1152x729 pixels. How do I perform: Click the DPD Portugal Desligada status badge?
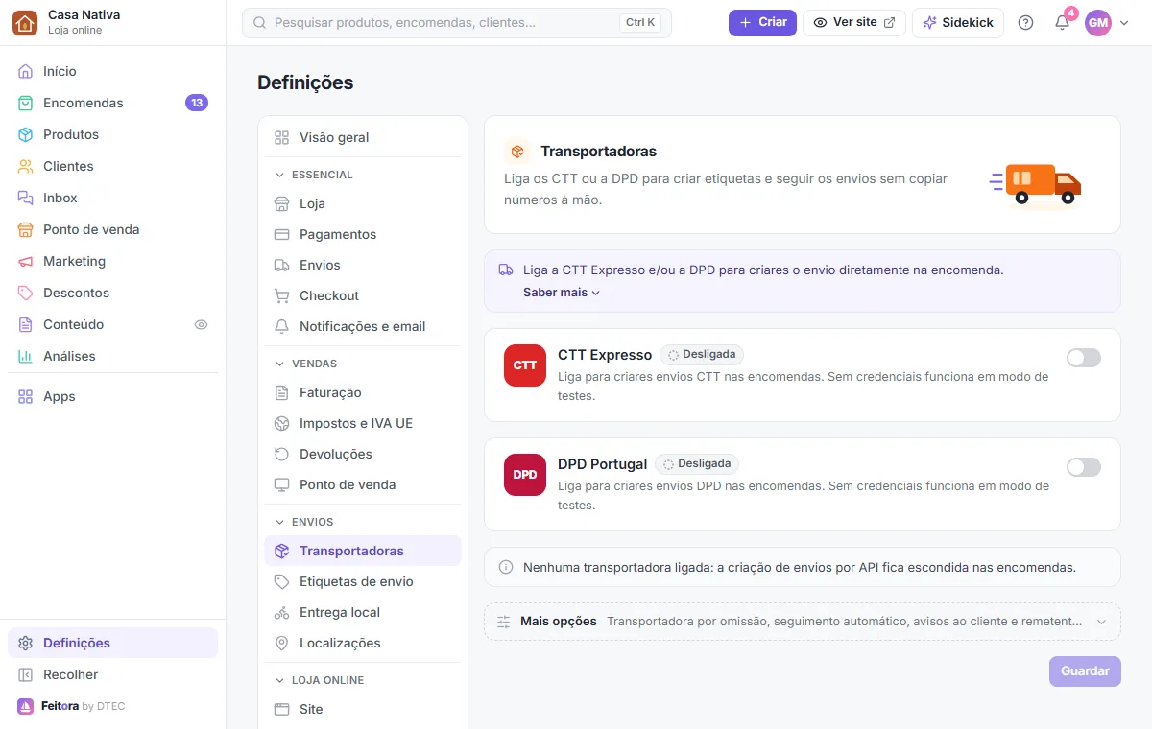(697, 464)
